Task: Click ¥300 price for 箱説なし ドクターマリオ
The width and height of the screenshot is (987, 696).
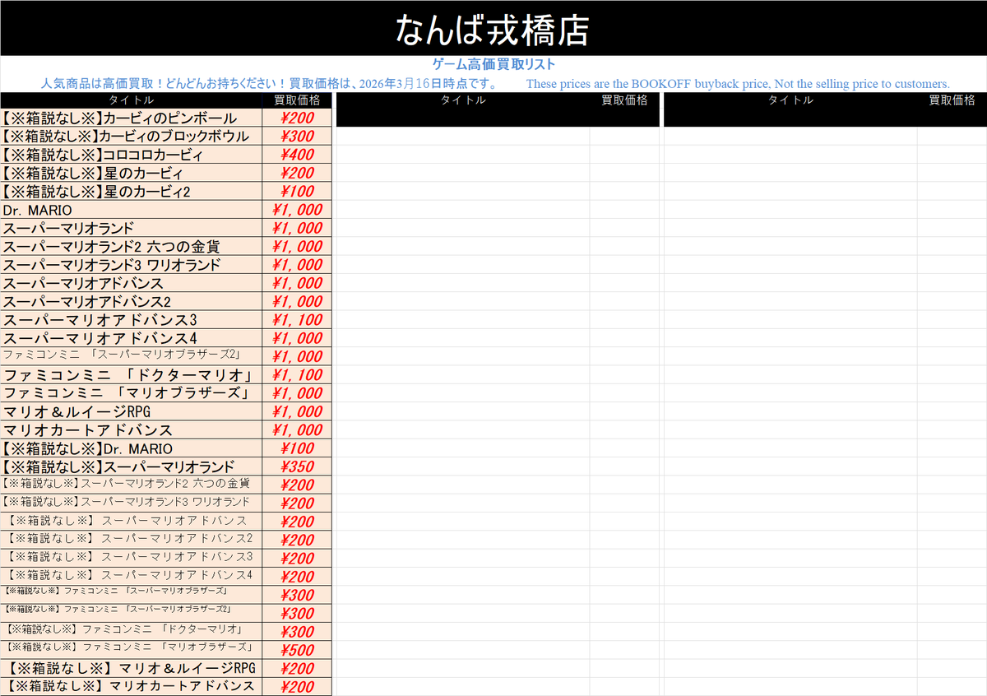Action: pos(297,632)
